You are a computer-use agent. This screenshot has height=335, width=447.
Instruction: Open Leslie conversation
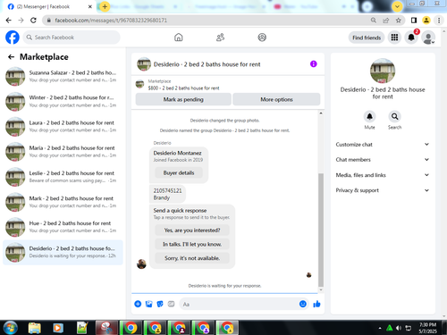click(63, 177)
